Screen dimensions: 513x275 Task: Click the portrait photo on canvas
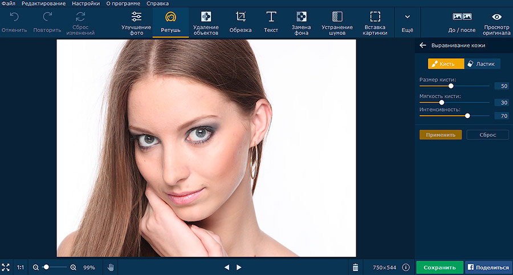[206, 148]
